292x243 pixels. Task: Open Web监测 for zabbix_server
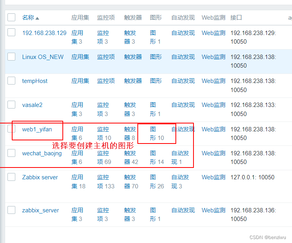(x=214, y=210)
